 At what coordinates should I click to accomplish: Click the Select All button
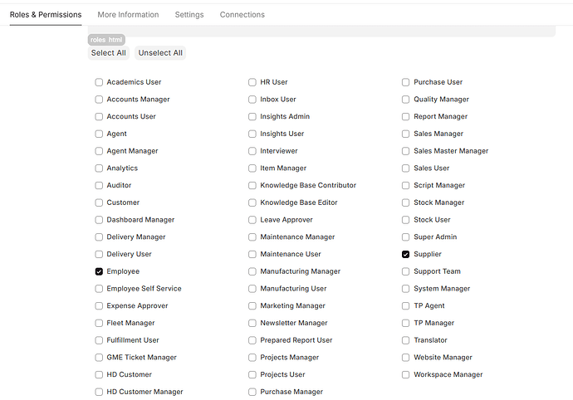109,53
